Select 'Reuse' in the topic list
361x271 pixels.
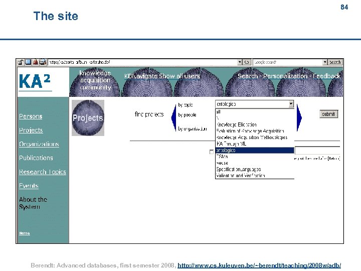pos(255,163)
